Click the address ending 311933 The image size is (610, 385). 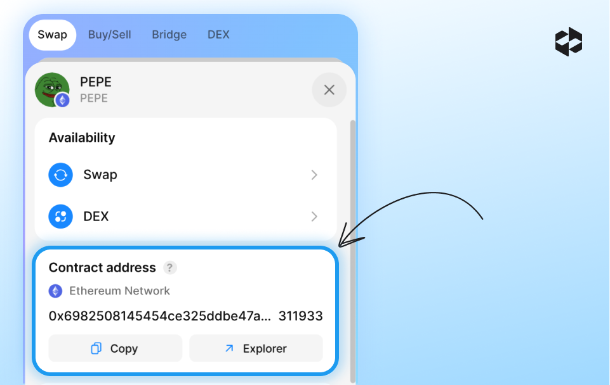300,316
